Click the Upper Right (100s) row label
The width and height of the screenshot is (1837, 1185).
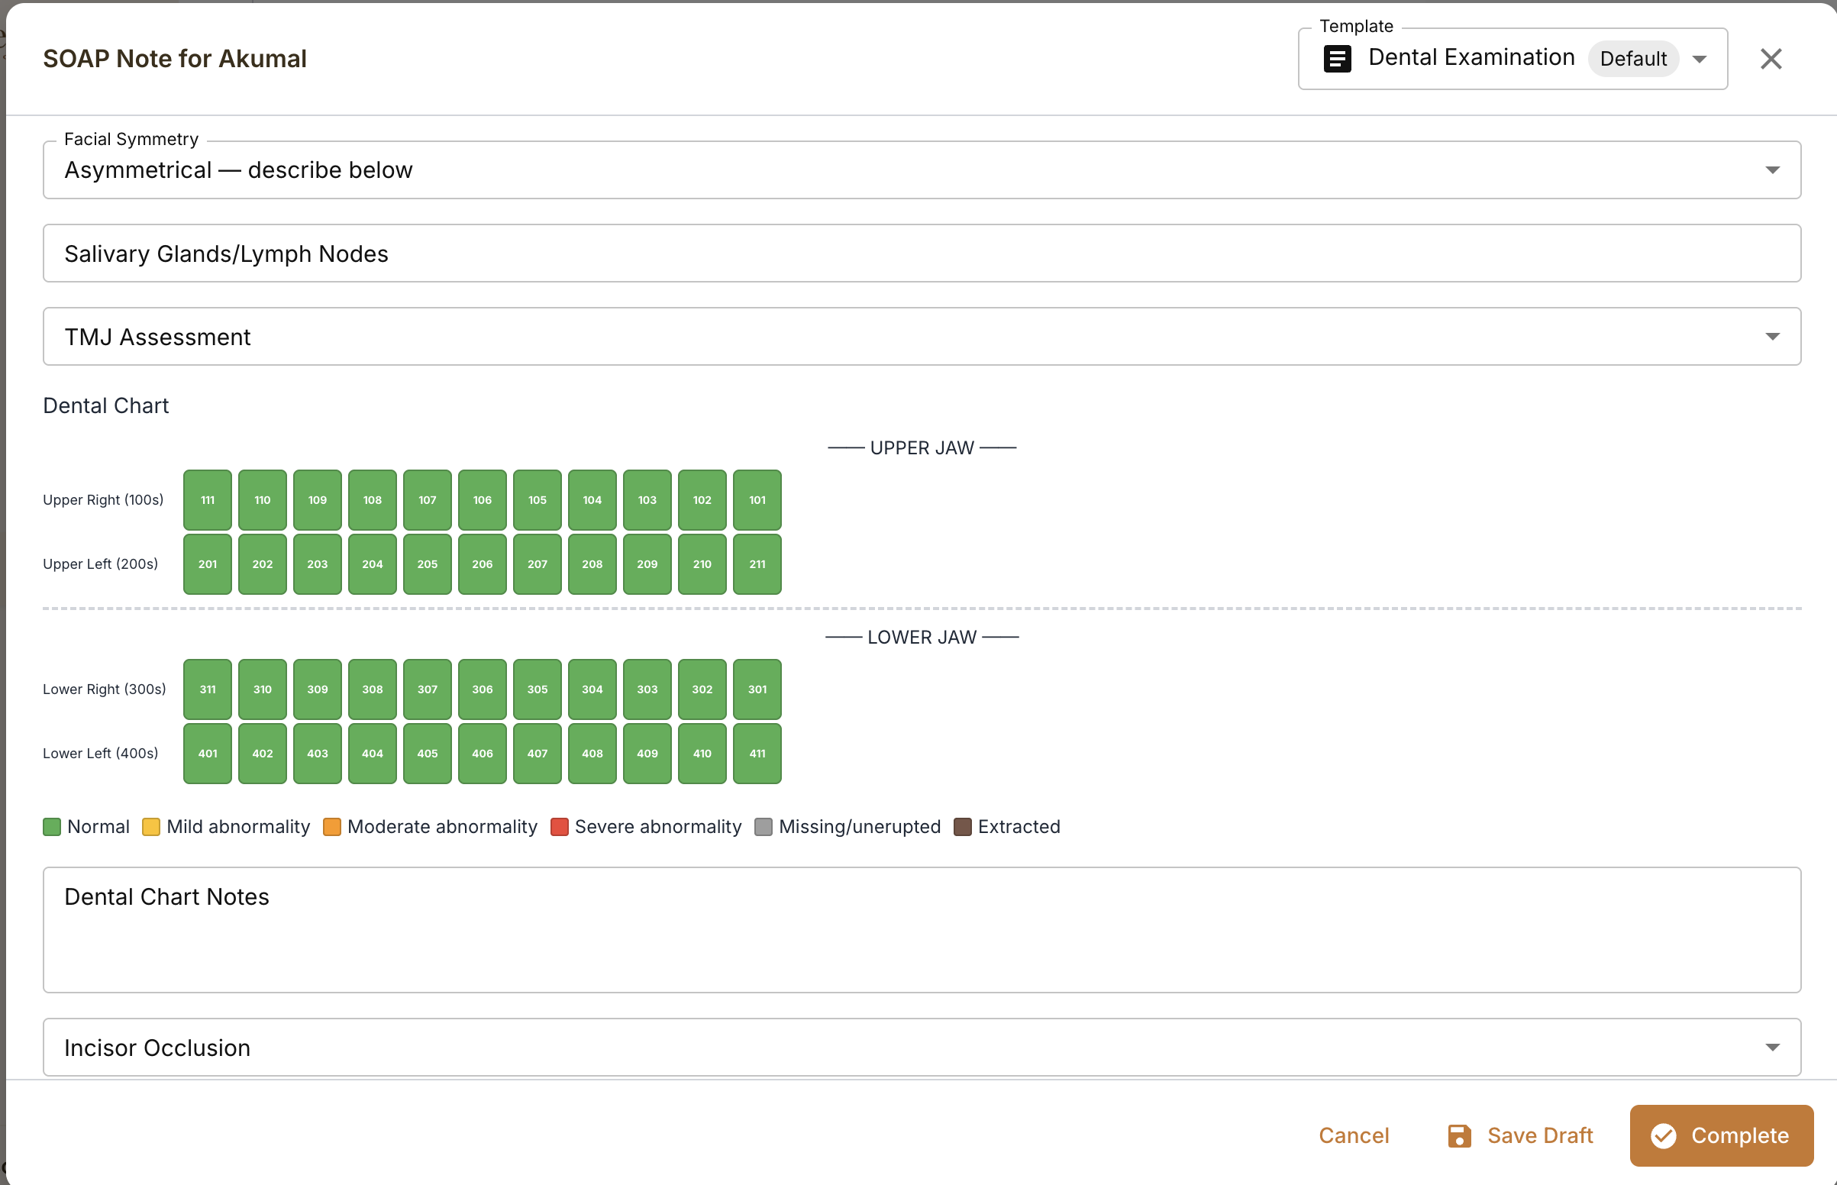click(x=103, y=500)
